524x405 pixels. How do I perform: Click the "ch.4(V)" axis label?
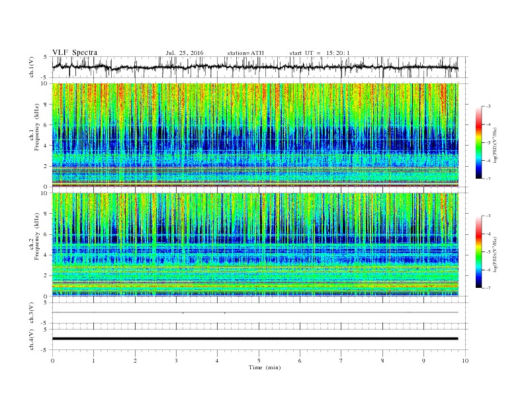coord(32,339)
